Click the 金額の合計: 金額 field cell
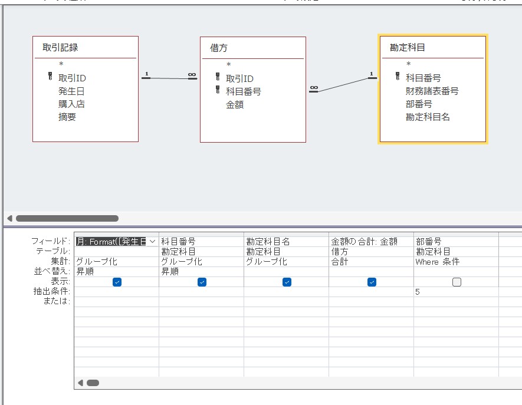Viewport: 522px width, 405px height. (x=371, y=242)
